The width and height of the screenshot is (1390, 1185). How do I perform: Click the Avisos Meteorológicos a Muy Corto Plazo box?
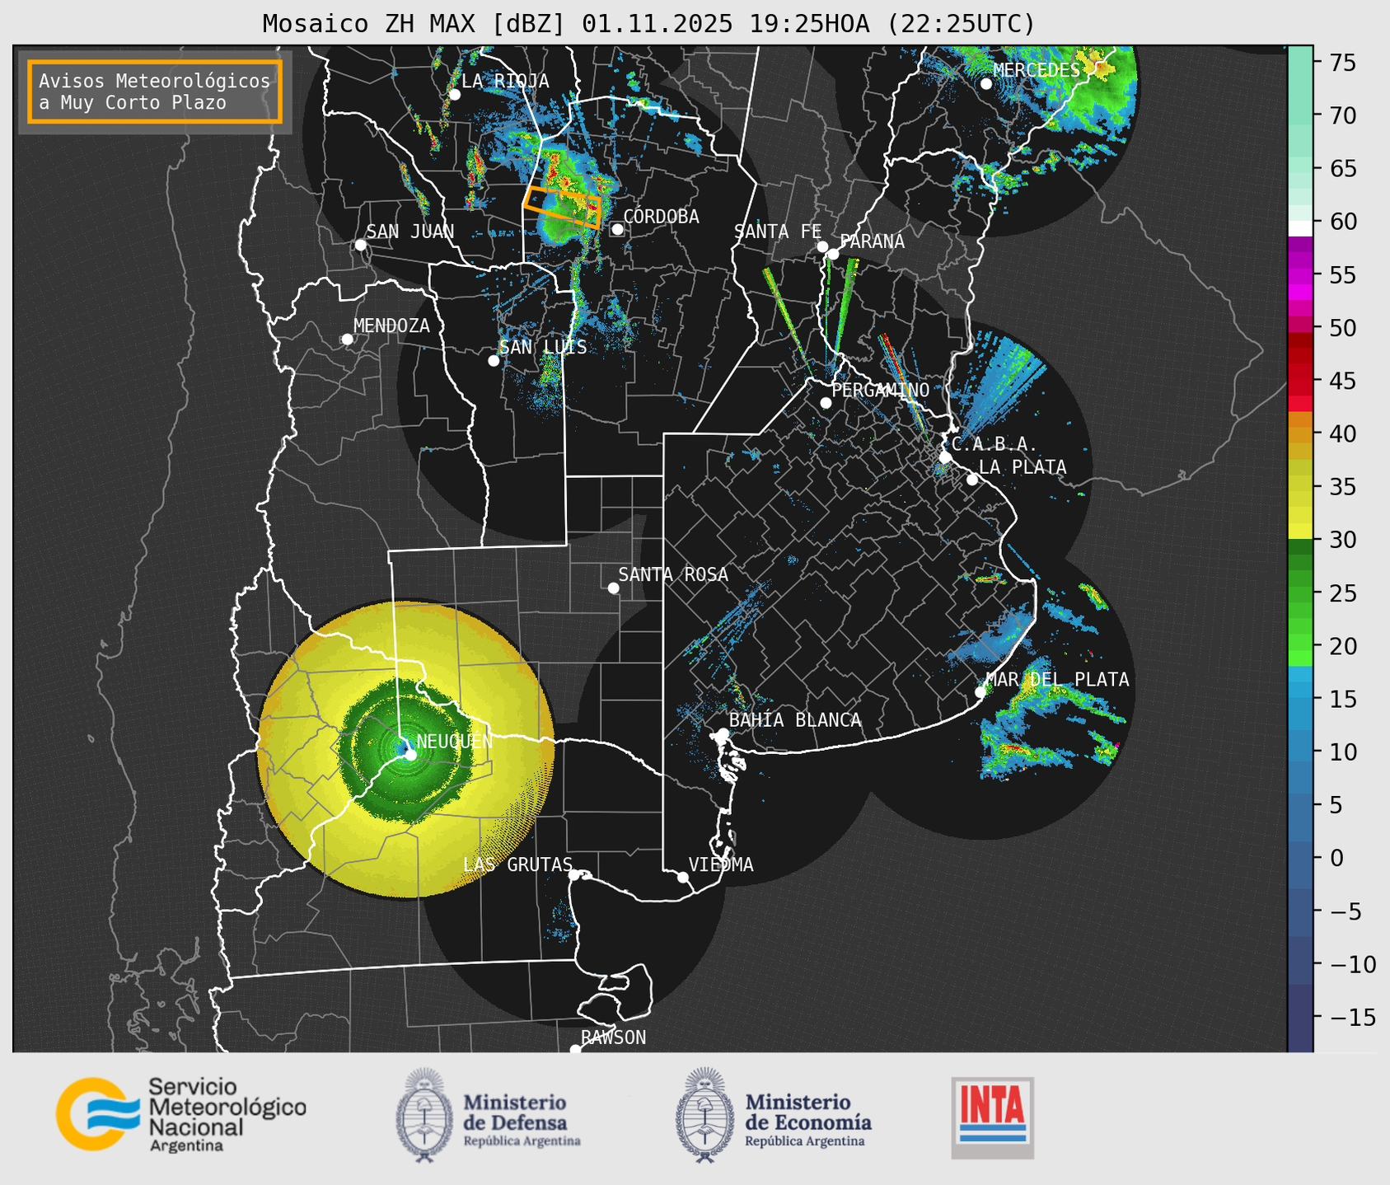[155, 91]
